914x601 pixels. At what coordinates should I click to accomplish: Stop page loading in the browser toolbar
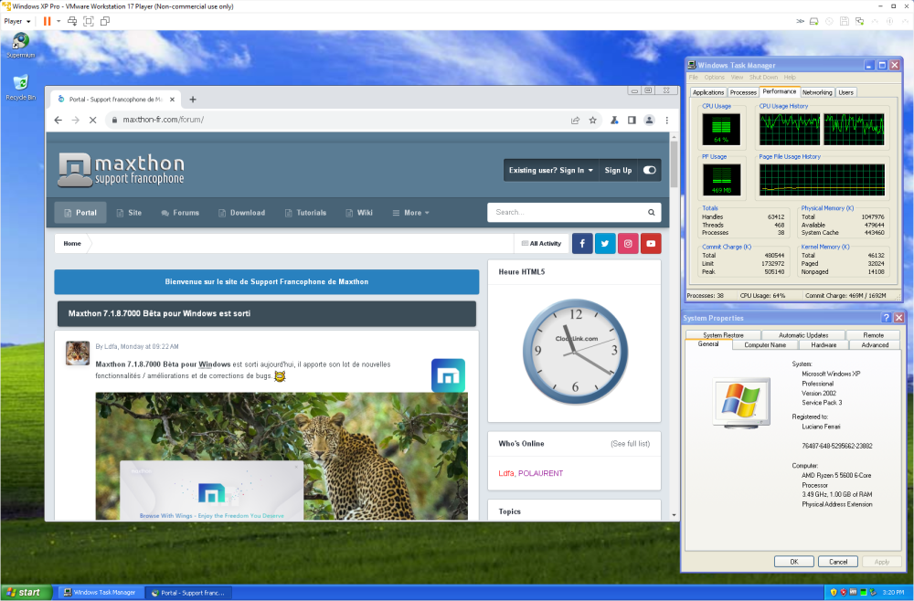[x=92, y=120]
